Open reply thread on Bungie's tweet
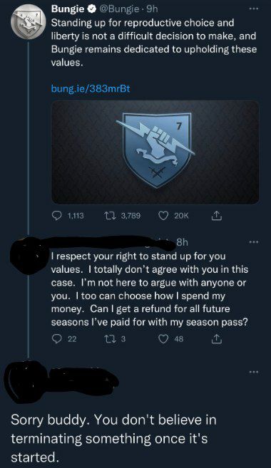The height and width of the screenshot is (468, 271). (x=68, y=216)
